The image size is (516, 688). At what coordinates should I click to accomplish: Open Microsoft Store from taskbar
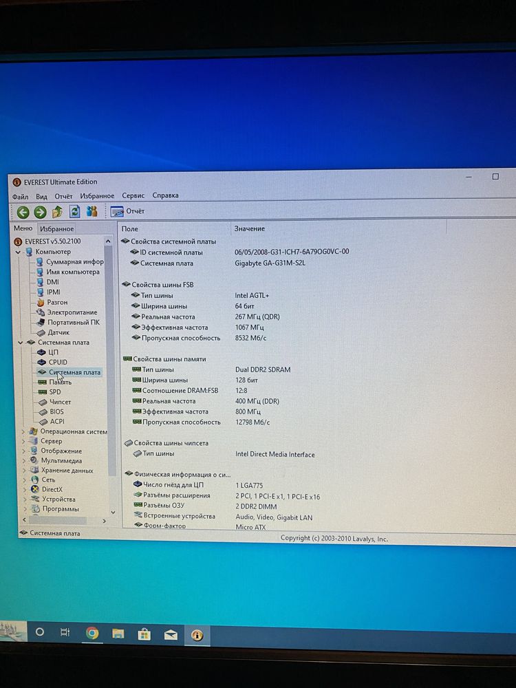pos(144,634)
